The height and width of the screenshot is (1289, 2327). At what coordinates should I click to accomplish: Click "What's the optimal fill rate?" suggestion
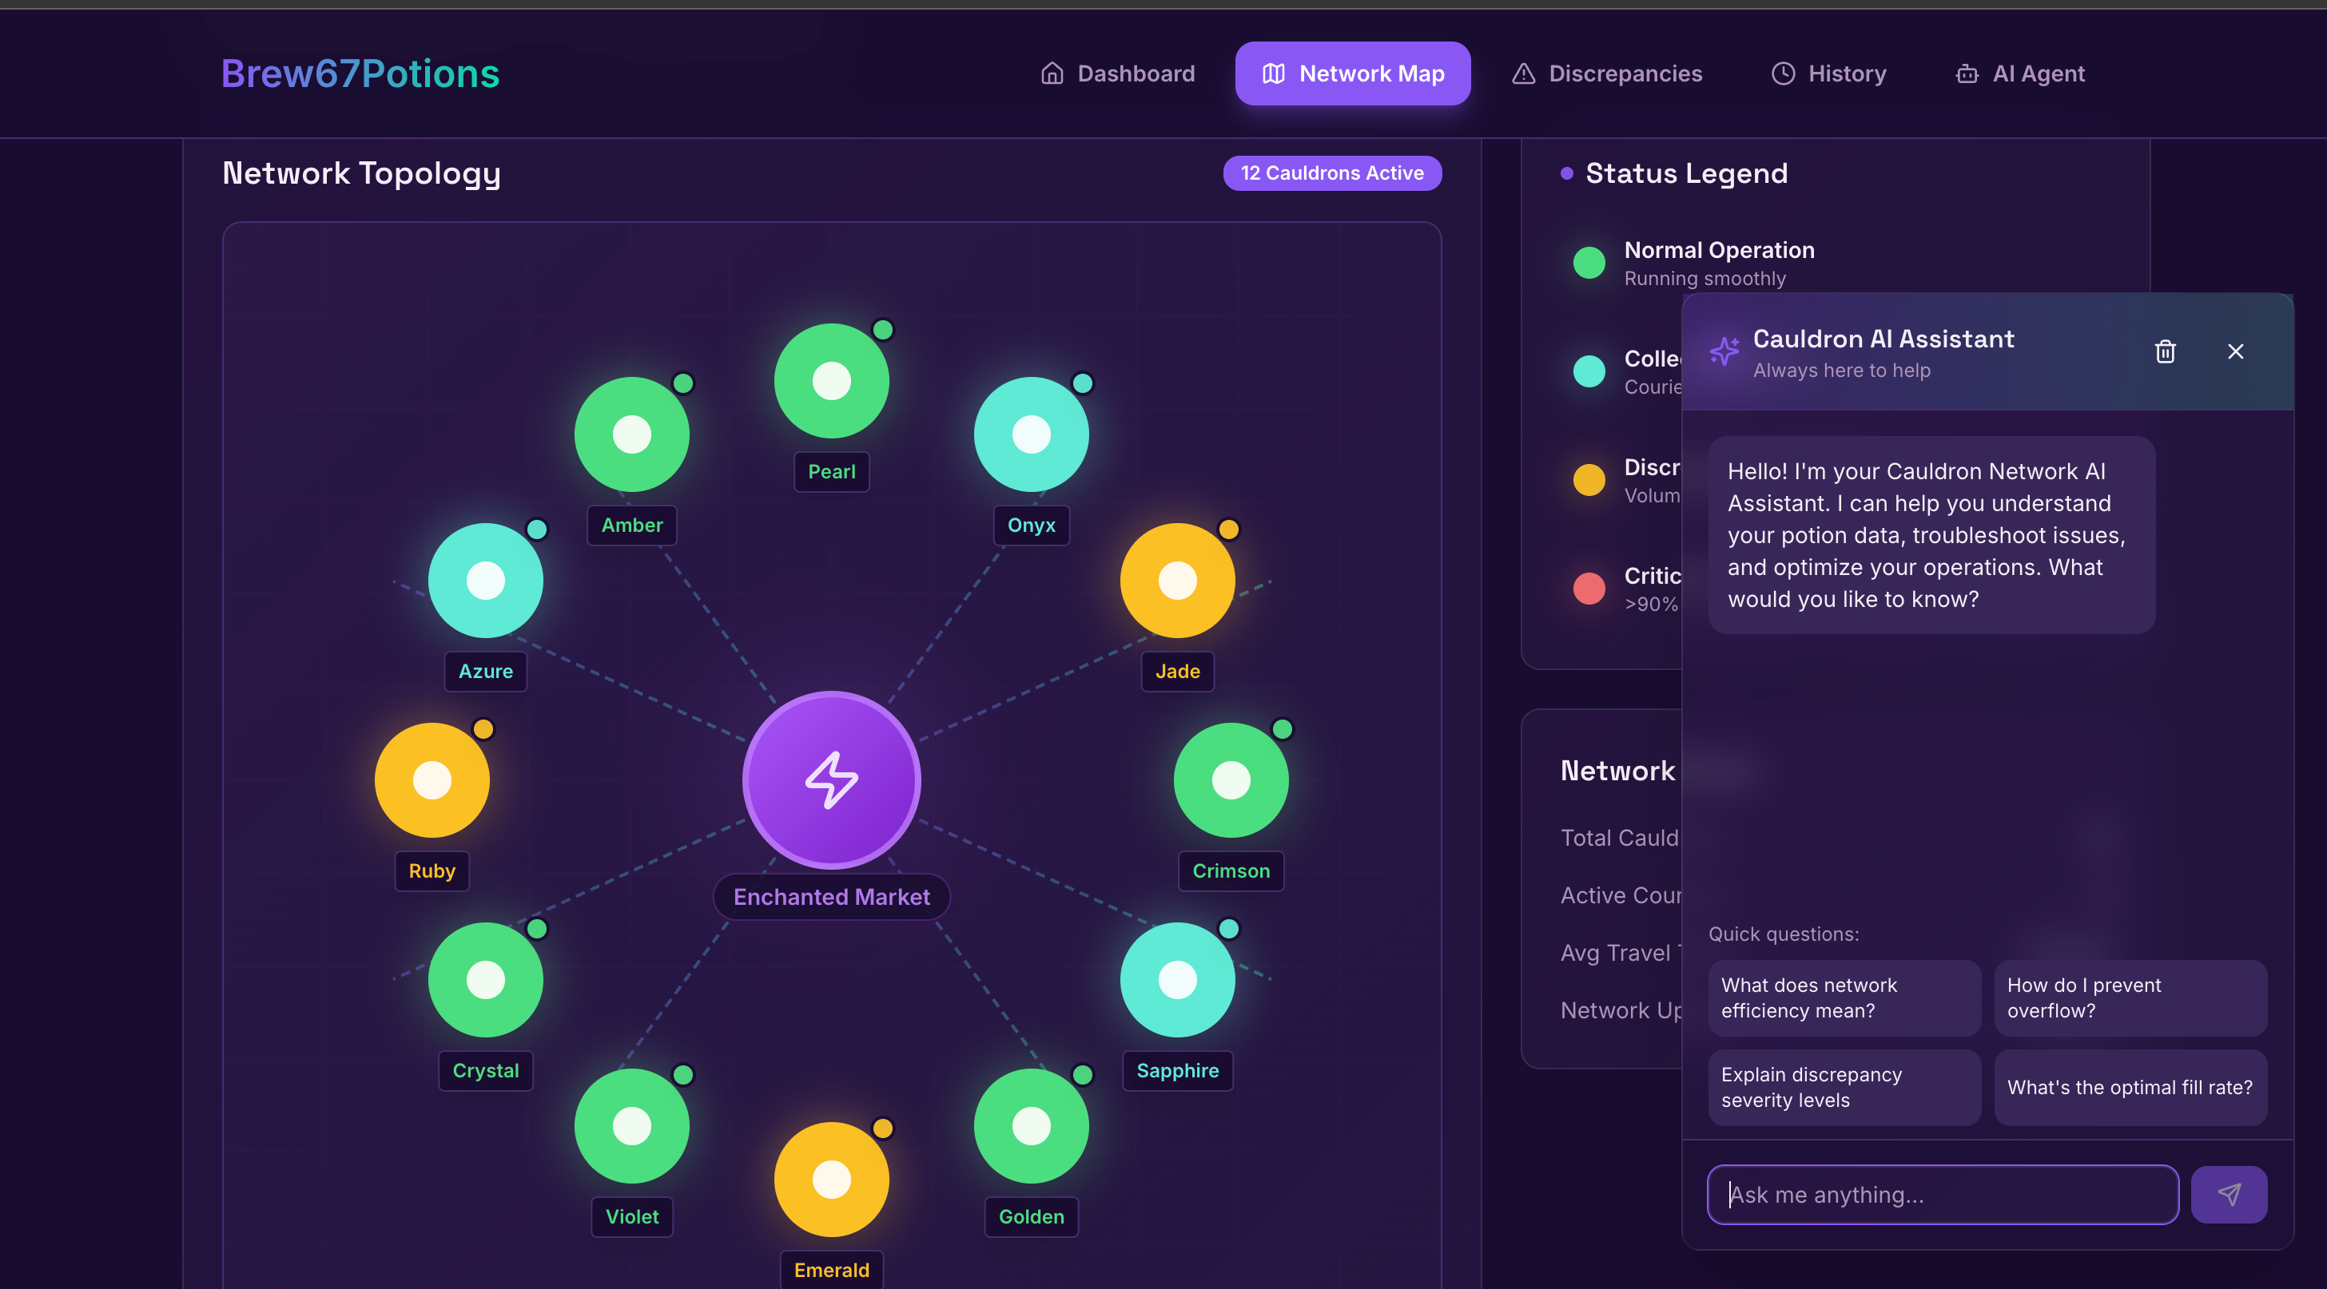pyautogui.click(x=2129, y=1087)
